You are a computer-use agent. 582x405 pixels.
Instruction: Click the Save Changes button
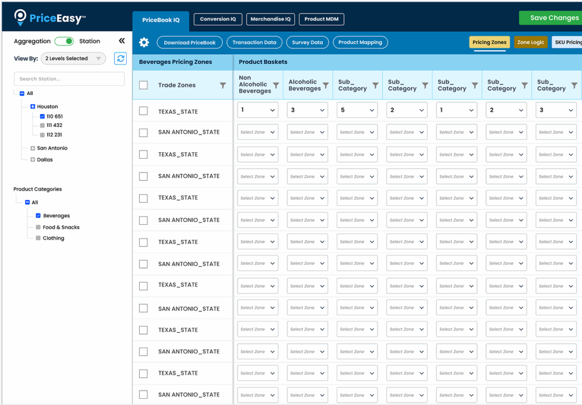click(x=551, y=18)
